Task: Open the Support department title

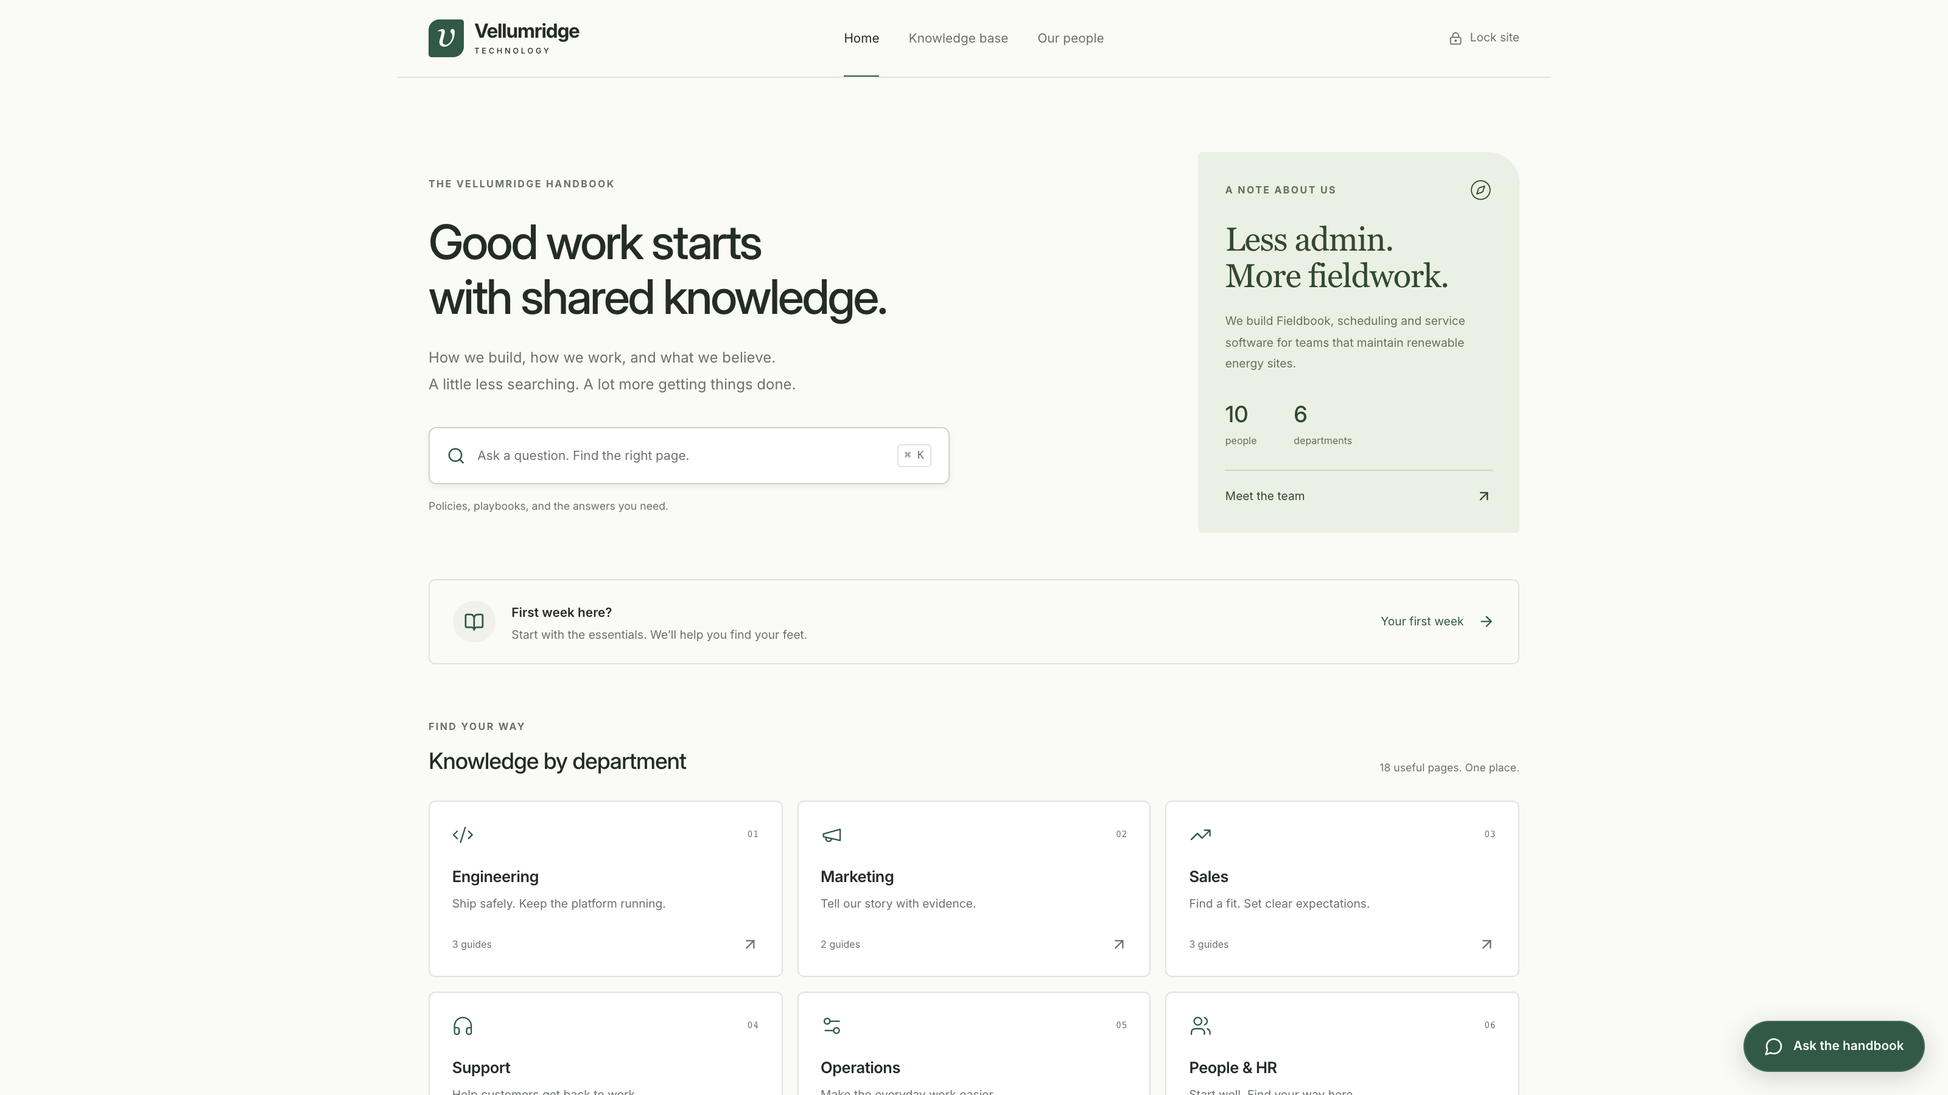Action: (x=481, y=1068)
